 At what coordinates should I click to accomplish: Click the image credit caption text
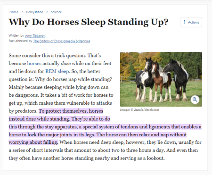click(139, 110)
